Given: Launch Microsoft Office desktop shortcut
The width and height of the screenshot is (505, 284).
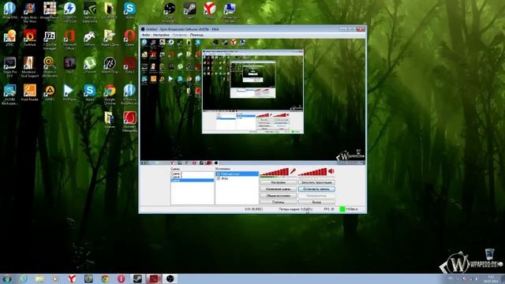Looking at the screenshot, I should pyautogui.click(x=69, y=40).
